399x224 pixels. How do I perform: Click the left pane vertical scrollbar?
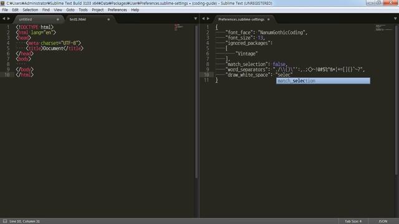click(196, 101)
